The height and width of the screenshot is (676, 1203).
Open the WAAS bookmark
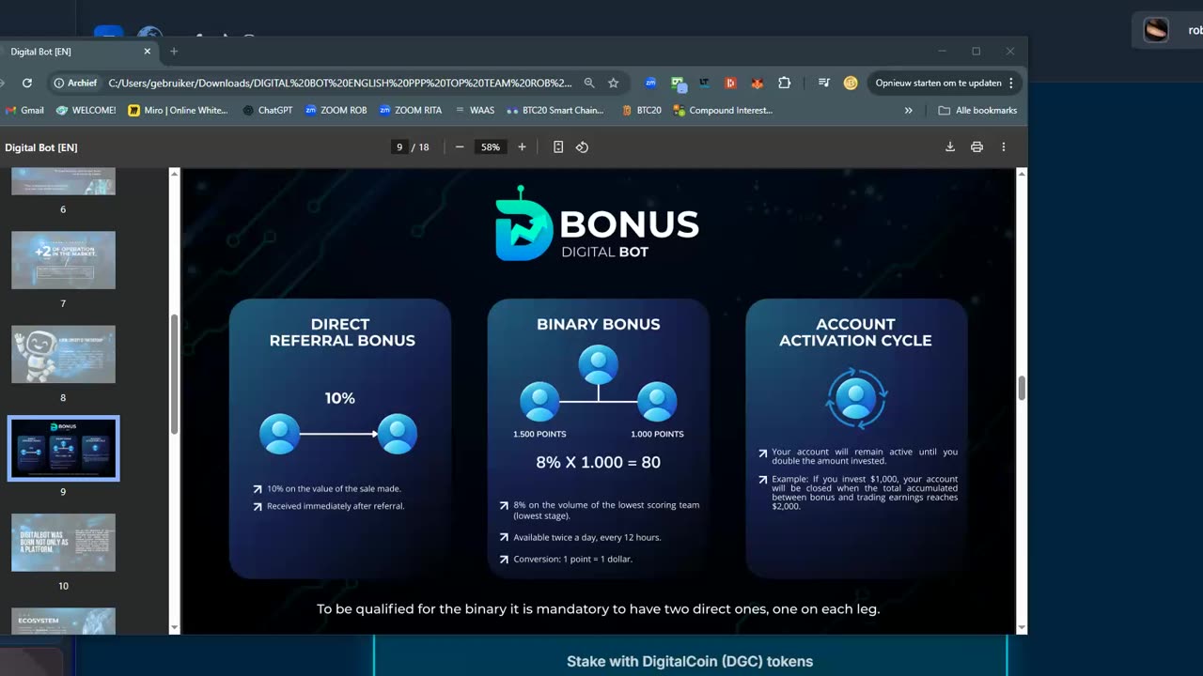click(x=475, y=110)
